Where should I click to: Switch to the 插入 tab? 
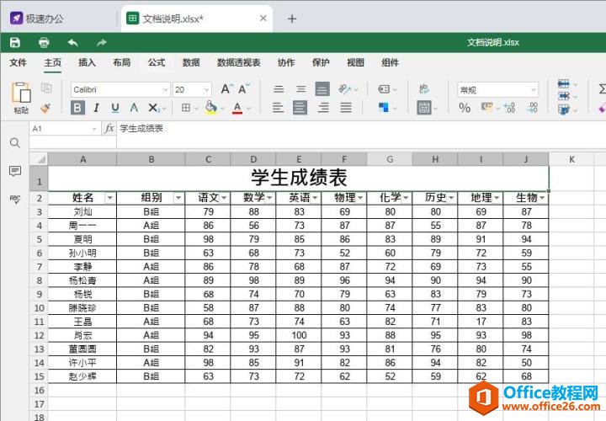(87, 62)
